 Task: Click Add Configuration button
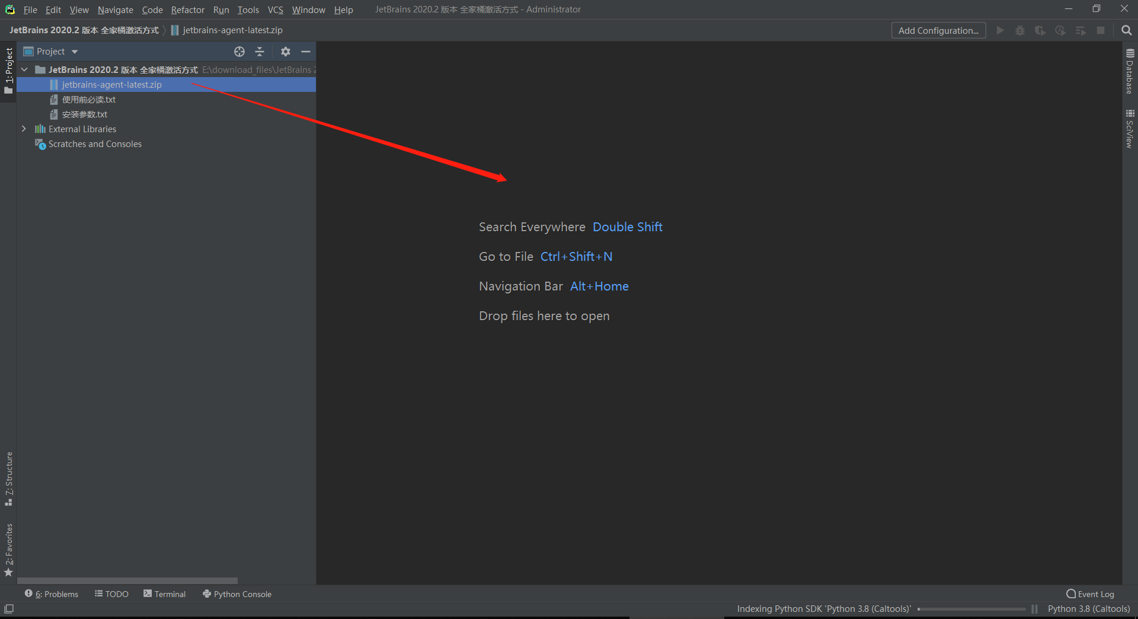pyautogui.click(x=938, y=30)
